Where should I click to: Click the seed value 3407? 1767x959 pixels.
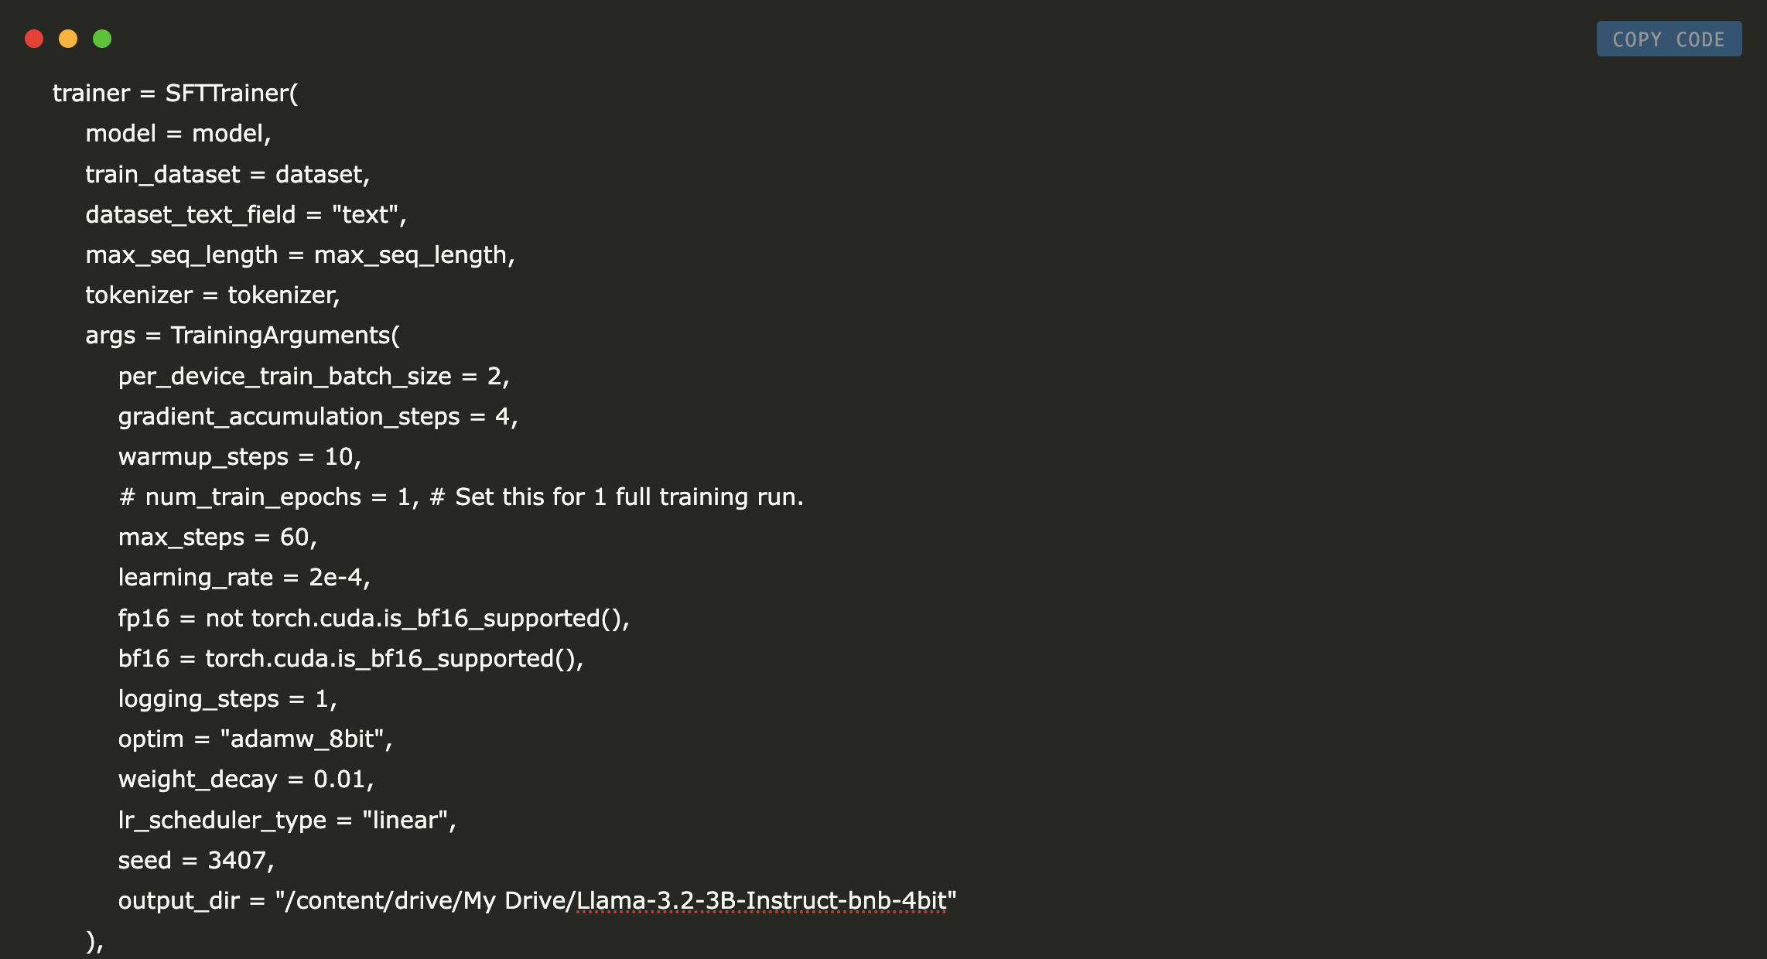click(237, 861)
